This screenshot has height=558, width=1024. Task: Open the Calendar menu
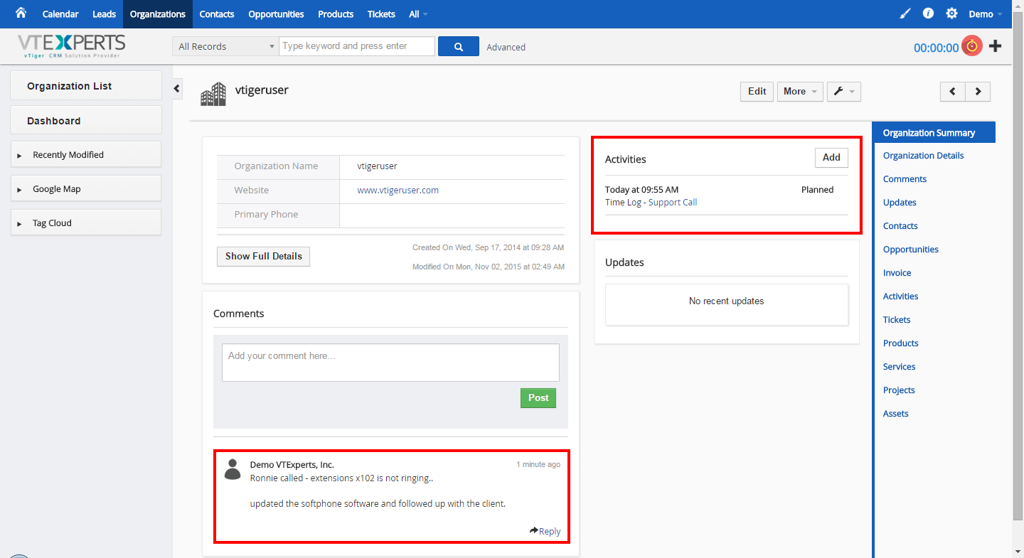pos(60,14)
